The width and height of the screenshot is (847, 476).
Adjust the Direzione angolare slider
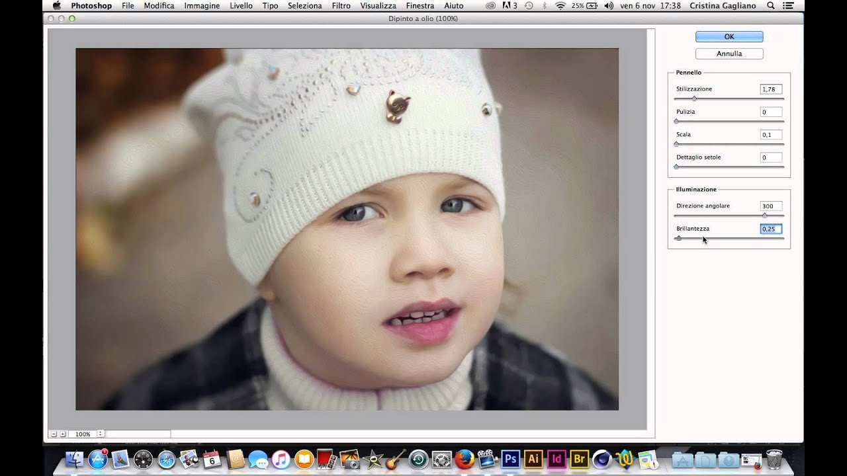pos(729,216)
